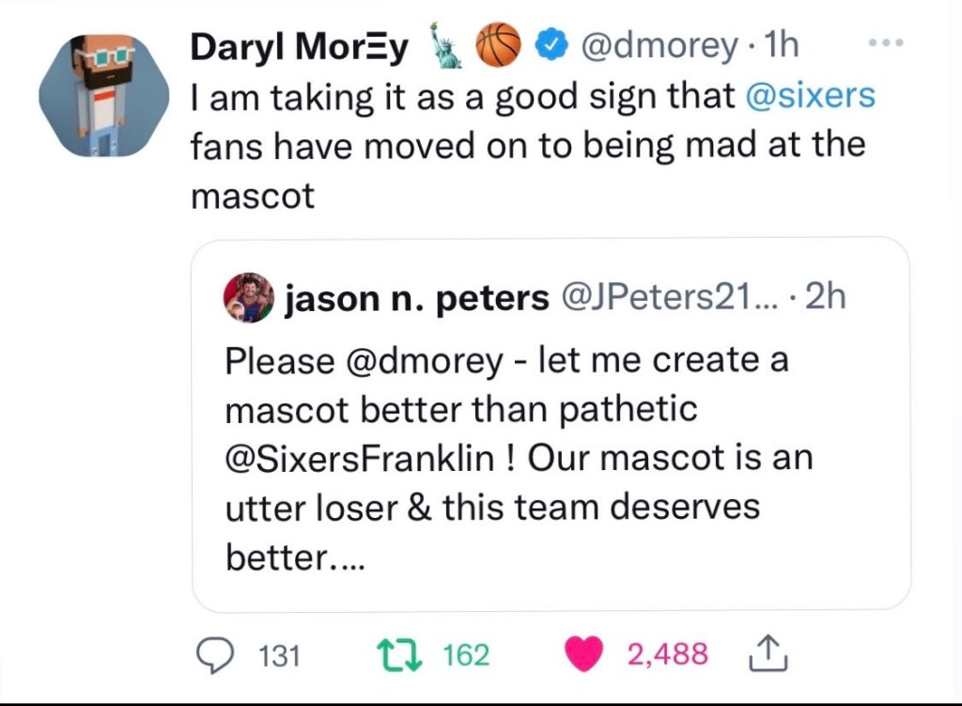Image resolution: width=962 pixels, height=706 pixels.
Task: Click the Daryl Morey display name
Action: (x=299, y=46)
